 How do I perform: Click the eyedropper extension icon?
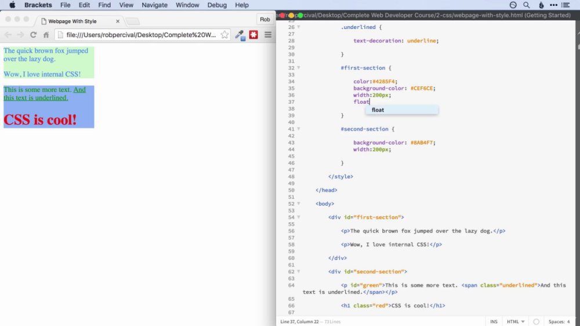coord(240,35)
